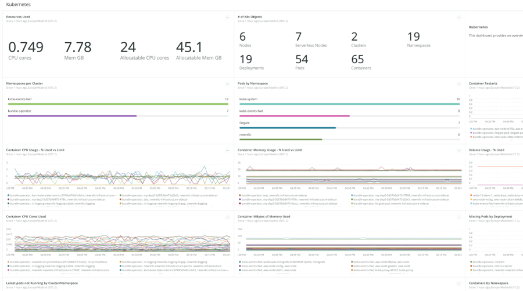The width and height of the screenshot is (523, 291).
Task: Open the # of K8s Objects widget menu
Action: pos(459,17)
